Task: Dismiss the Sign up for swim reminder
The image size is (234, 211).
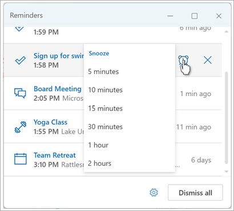Action: point(208,61)
